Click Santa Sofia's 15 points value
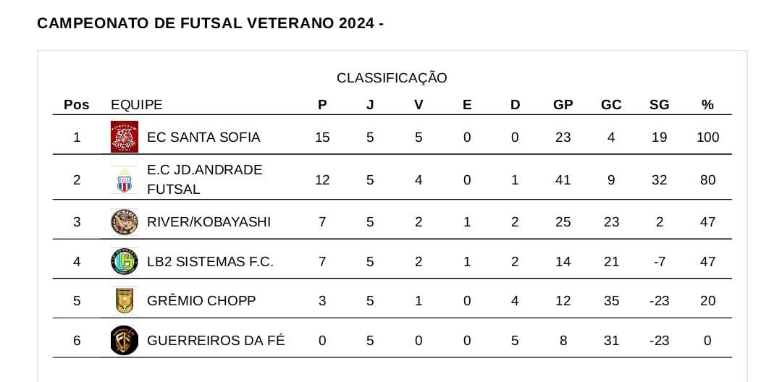This screenshot has width=782, height=382. (x=322, y=137)
